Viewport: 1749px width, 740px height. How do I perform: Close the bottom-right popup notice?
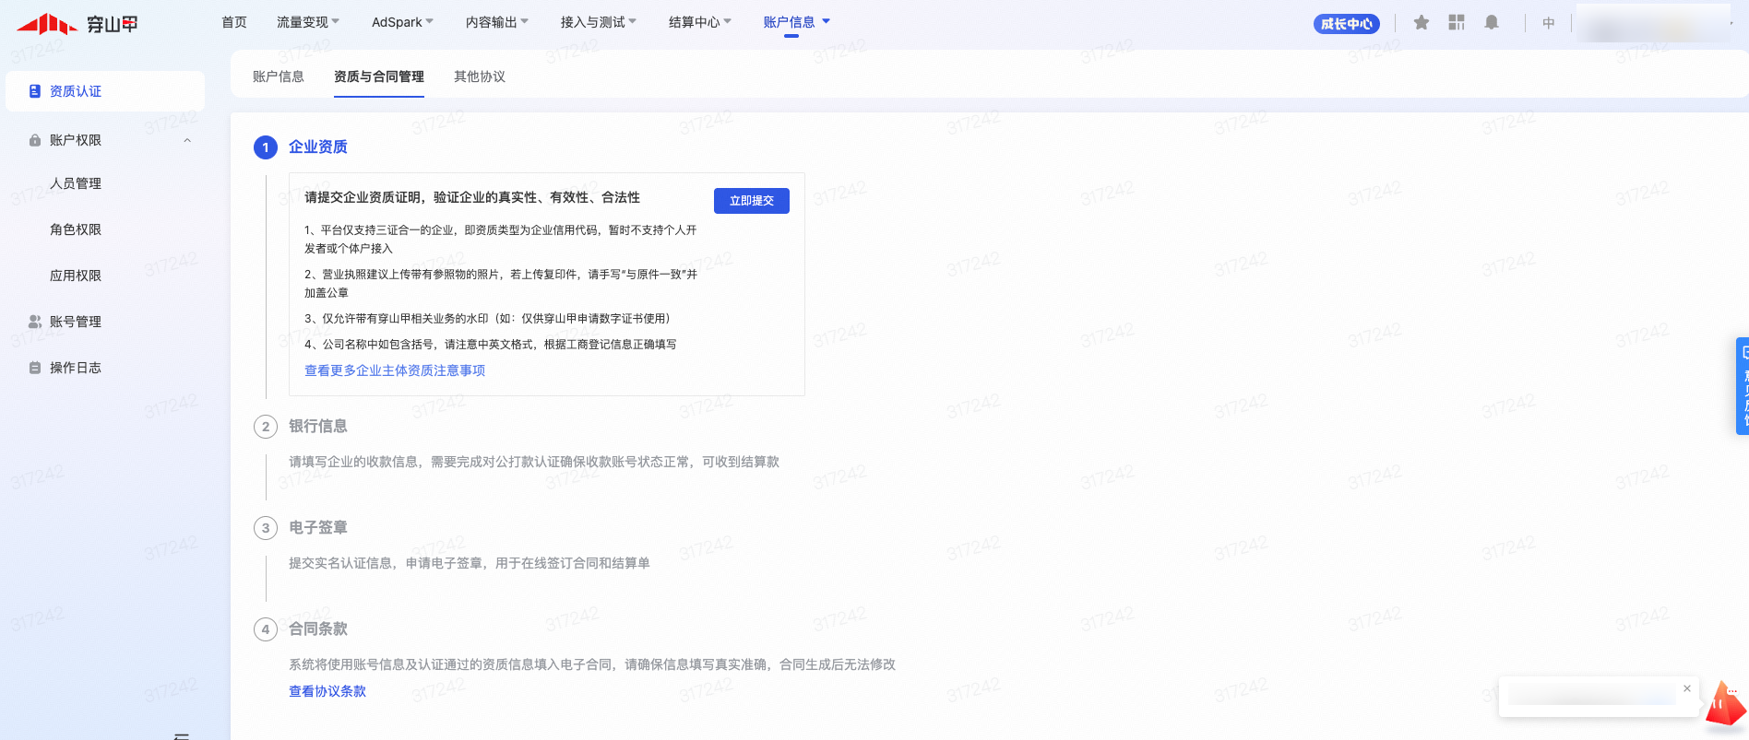tap(1687, 688)
